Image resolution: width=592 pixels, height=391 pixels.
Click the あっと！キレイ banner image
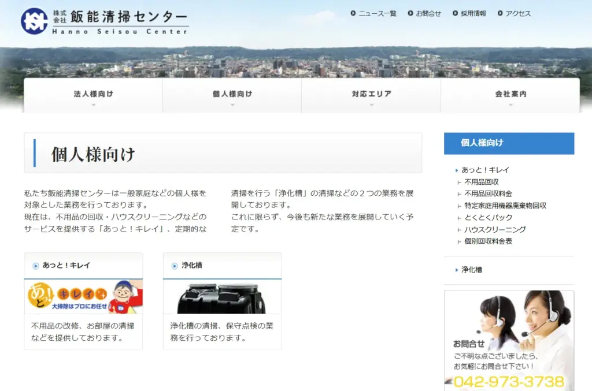click(83, 297)
